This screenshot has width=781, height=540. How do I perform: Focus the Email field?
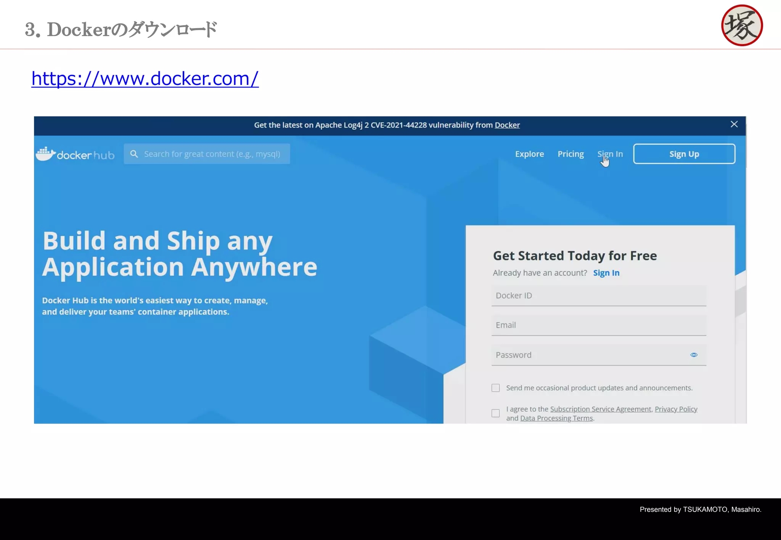click(x=599, y=325)
